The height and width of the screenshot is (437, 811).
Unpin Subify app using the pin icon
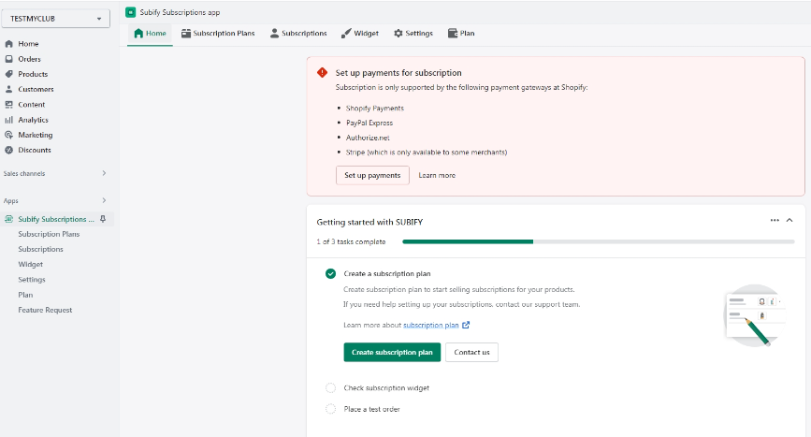[103, 219]
